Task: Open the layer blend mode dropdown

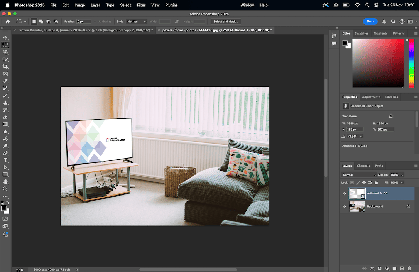Action: coord(359,175)
